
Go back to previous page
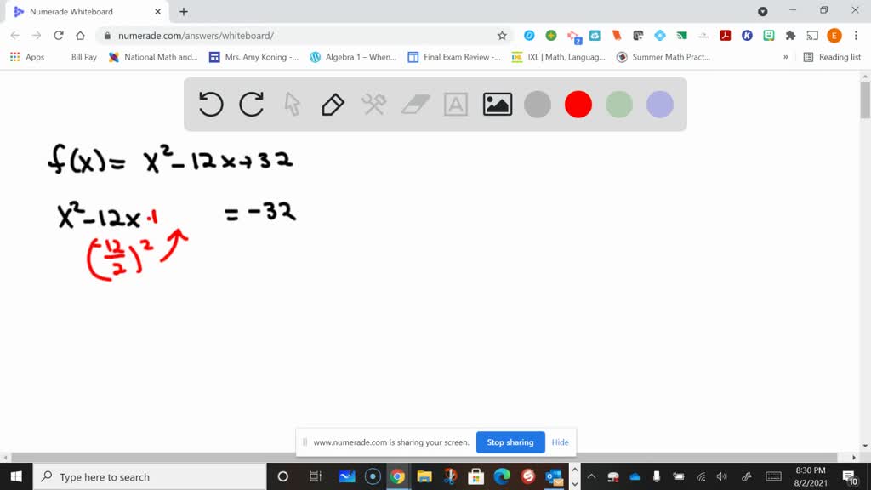pyautogui.click(x=15, y=36)
